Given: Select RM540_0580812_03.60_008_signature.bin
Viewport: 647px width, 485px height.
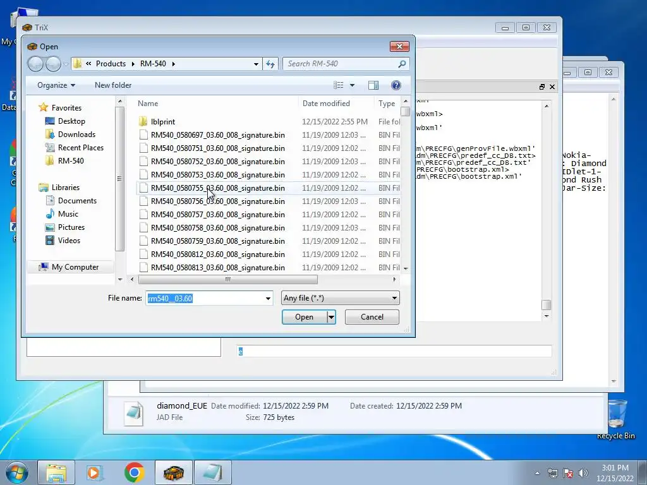Looking at the screenshot, I should point(217,254).
